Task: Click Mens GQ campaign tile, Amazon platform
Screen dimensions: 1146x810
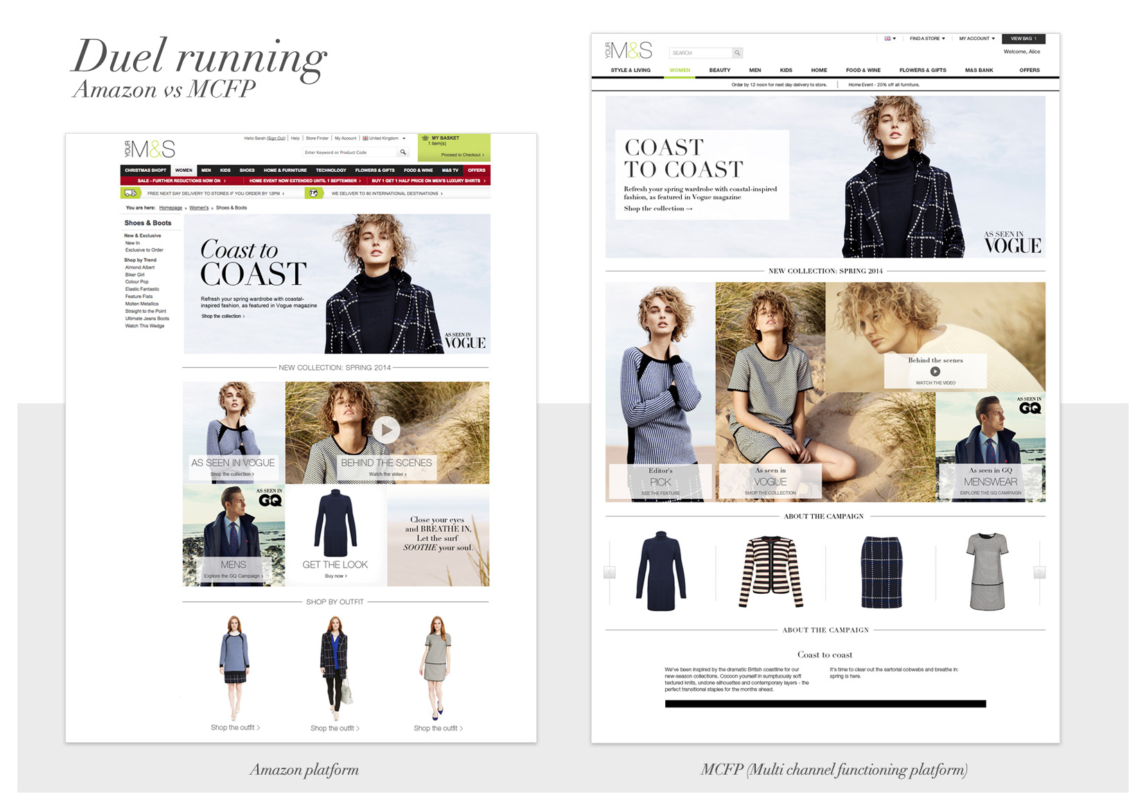Action: [233, 536]
